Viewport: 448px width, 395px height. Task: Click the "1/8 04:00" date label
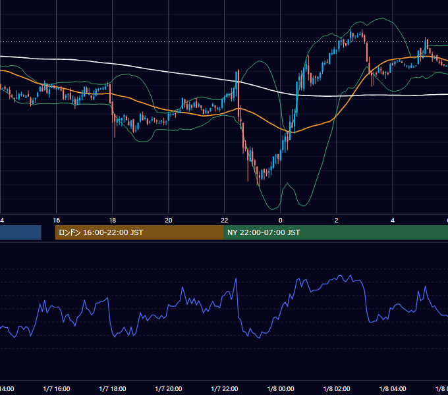pyautogui.click(x=393, y=389)
